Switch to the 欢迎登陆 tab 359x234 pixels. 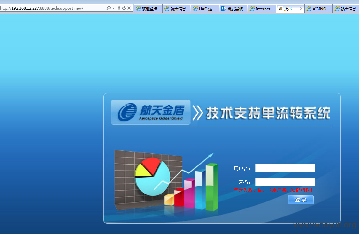148,9
